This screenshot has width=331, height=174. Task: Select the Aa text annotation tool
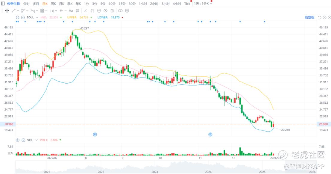click(71, 10)
